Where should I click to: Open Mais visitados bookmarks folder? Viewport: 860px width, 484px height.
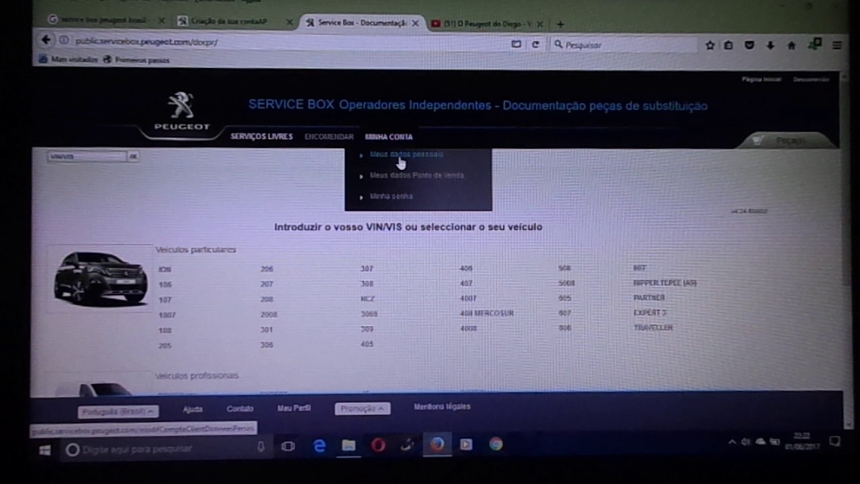click(x=69, y=59)
